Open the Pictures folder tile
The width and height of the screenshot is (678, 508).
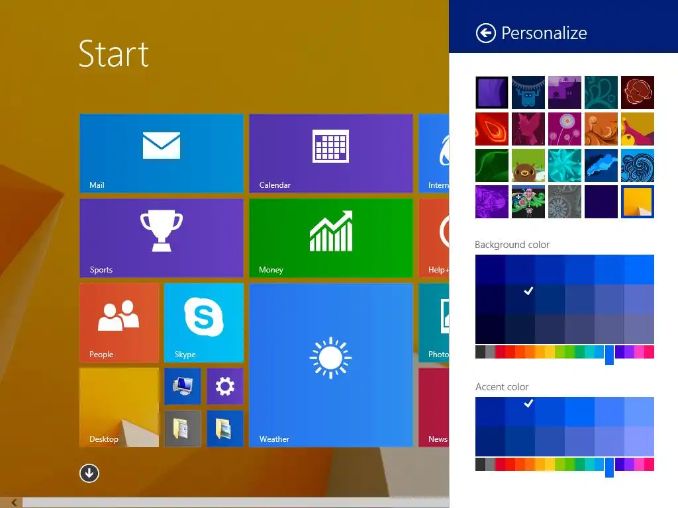click(x=225, y=428)
